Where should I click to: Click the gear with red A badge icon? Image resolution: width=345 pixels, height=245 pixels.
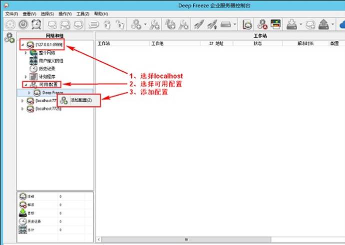click(x=262, y=24)
